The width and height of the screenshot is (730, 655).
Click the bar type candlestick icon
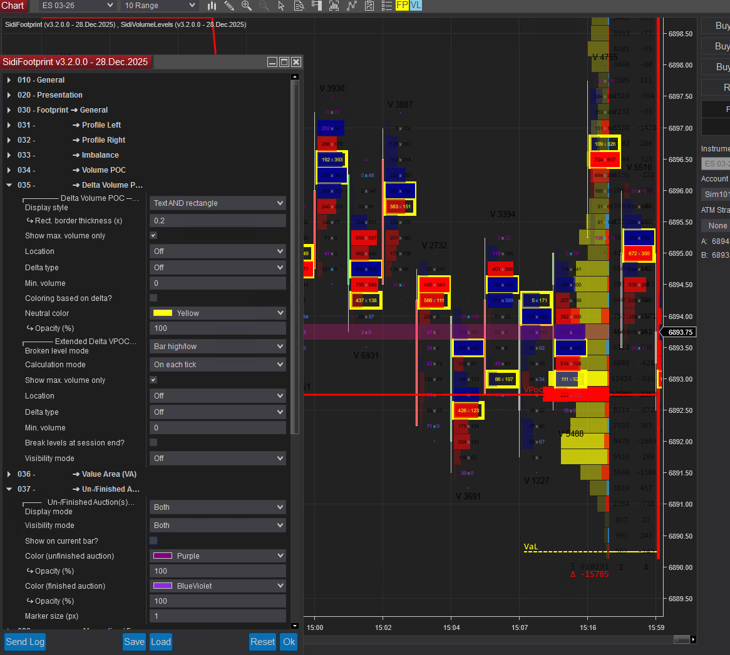(212, 6)
